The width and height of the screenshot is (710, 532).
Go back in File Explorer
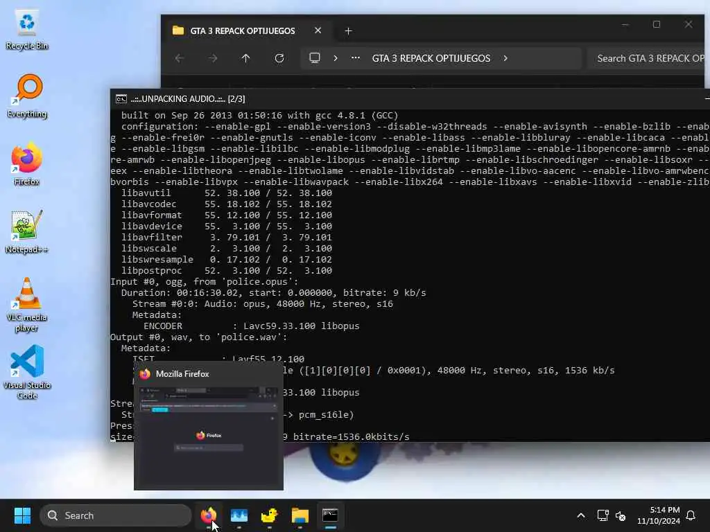(180, 58)
